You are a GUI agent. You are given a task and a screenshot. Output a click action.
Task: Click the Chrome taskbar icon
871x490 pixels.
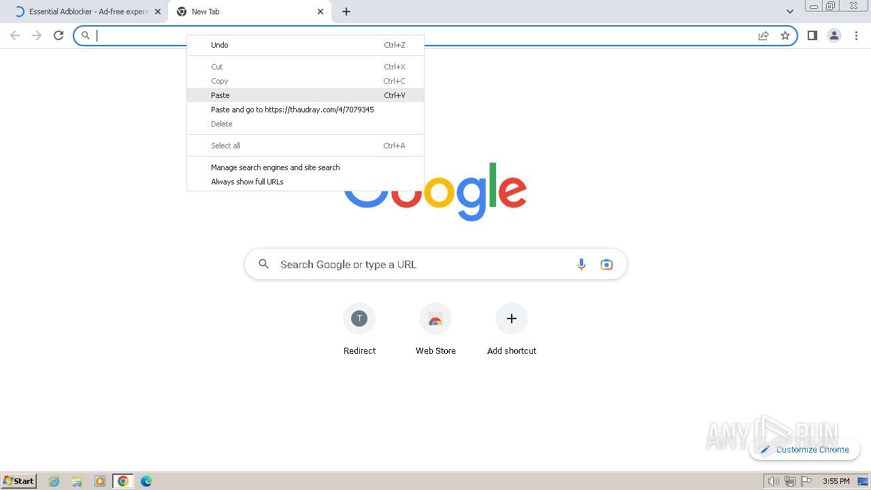point(123,481)
